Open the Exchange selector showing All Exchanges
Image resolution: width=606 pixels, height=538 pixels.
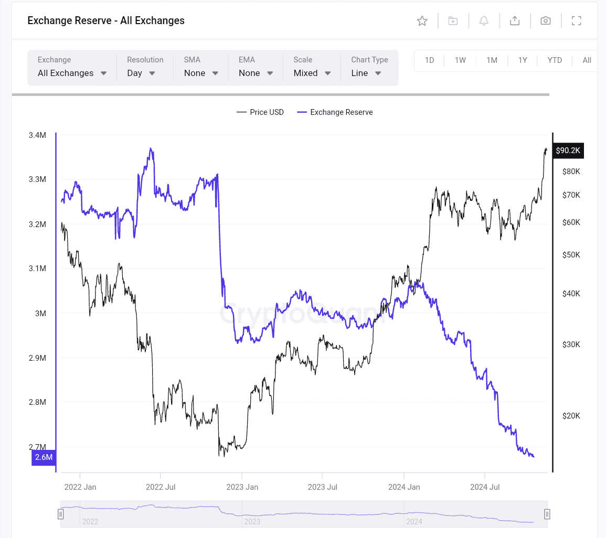(71, 73)
